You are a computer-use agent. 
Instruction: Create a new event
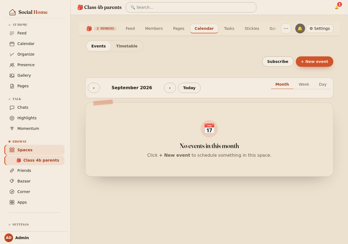(315, 62)
